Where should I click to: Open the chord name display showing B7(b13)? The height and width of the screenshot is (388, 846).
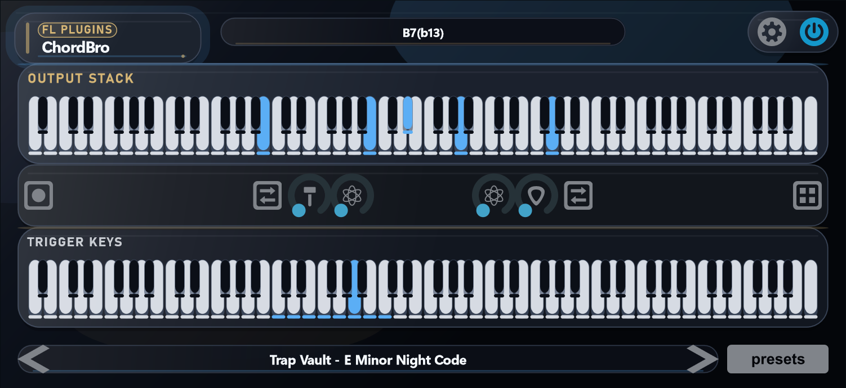422,32
